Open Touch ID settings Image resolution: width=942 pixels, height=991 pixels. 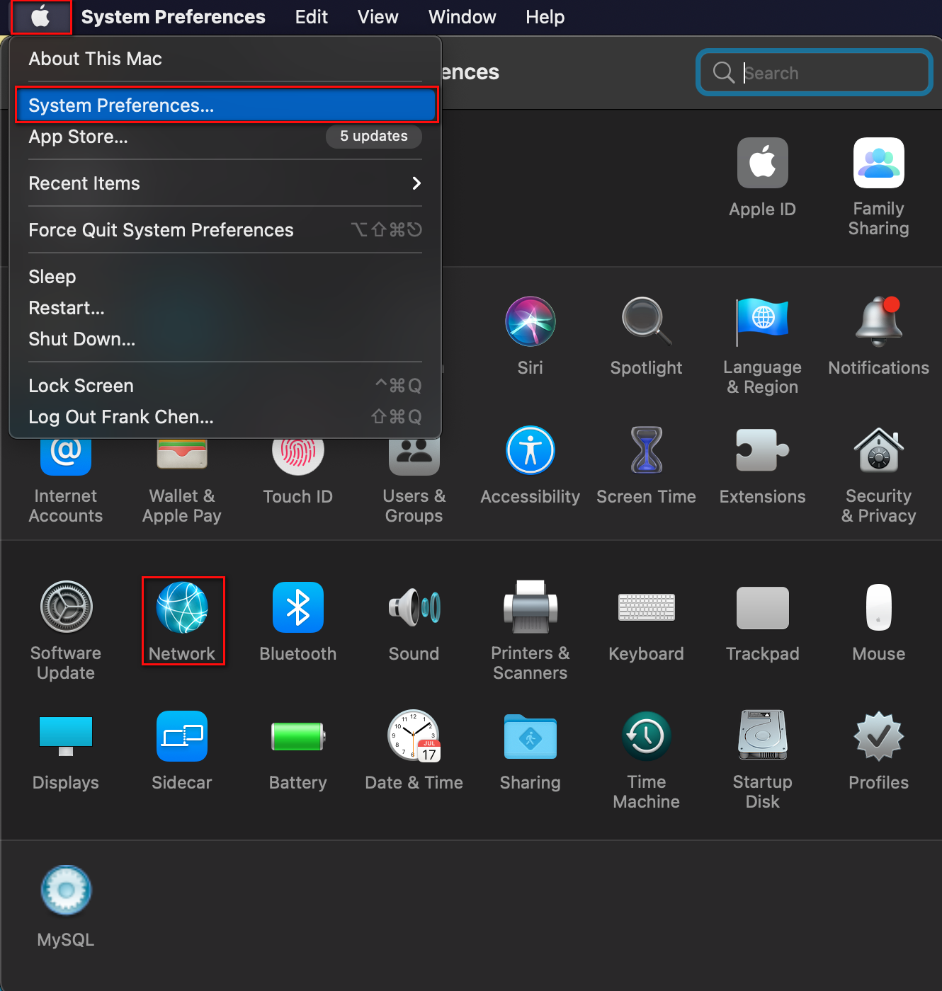coord(297,471)
